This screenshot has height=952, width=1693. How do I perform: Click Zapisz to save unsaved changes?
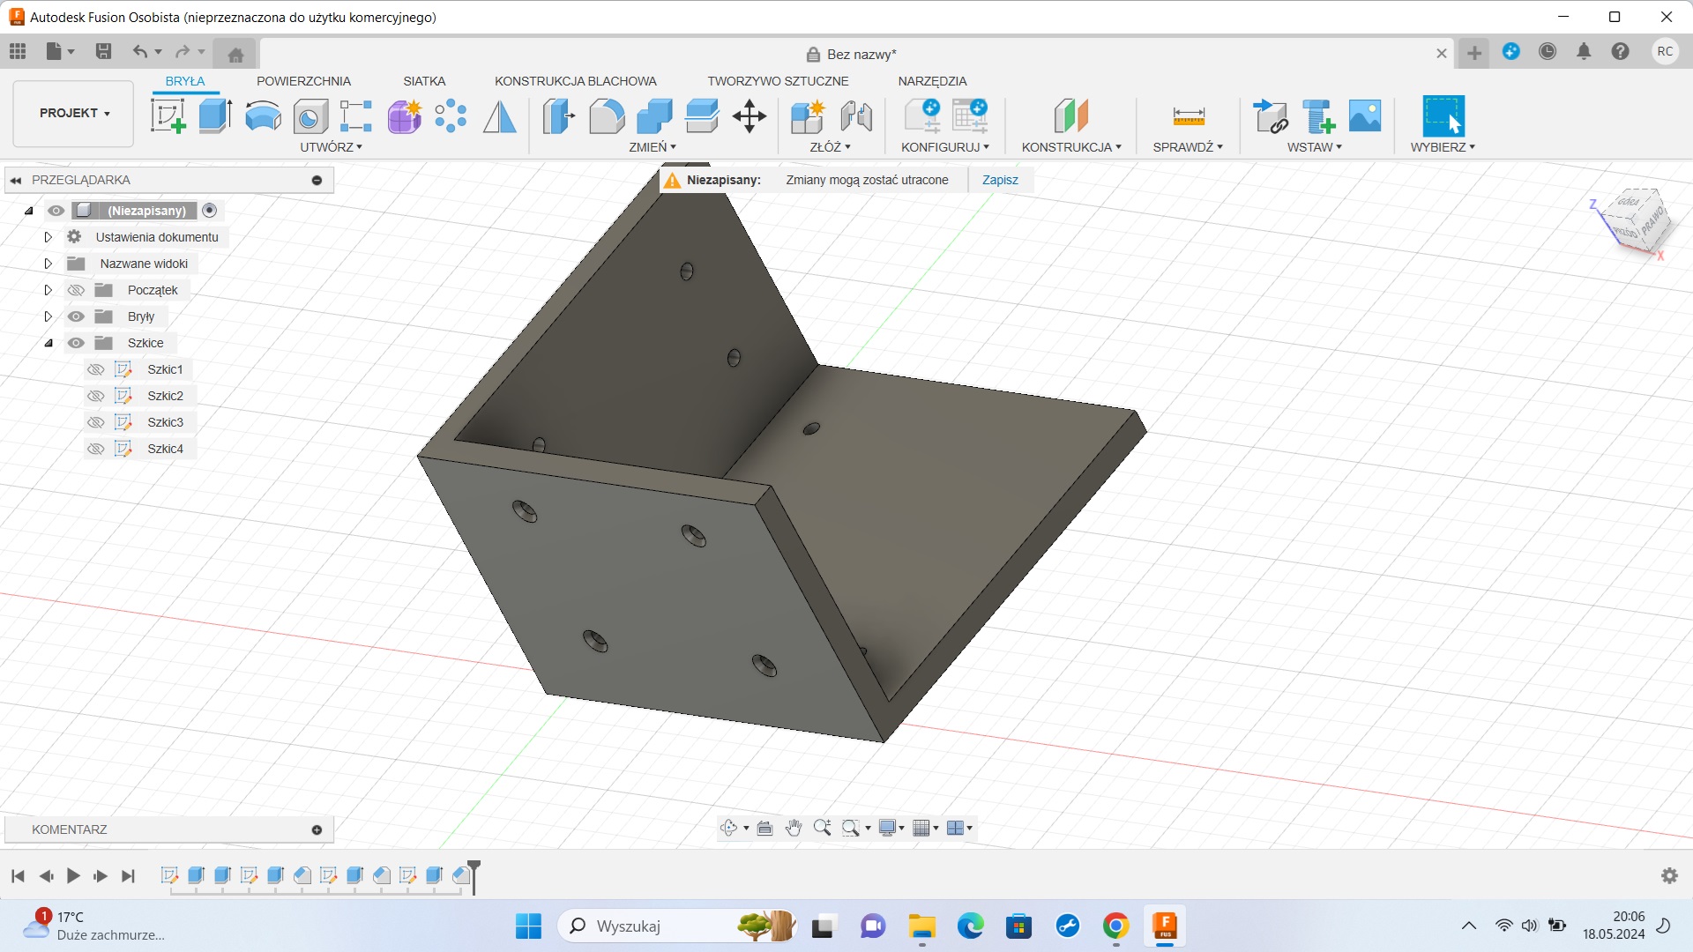point(1000,180)
